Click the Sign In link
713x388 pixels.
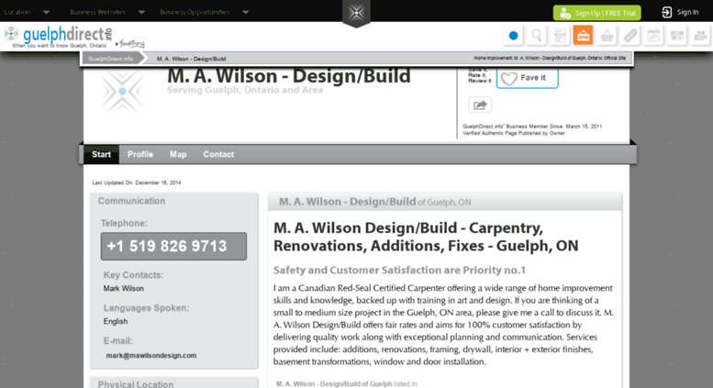coord(687,12)
